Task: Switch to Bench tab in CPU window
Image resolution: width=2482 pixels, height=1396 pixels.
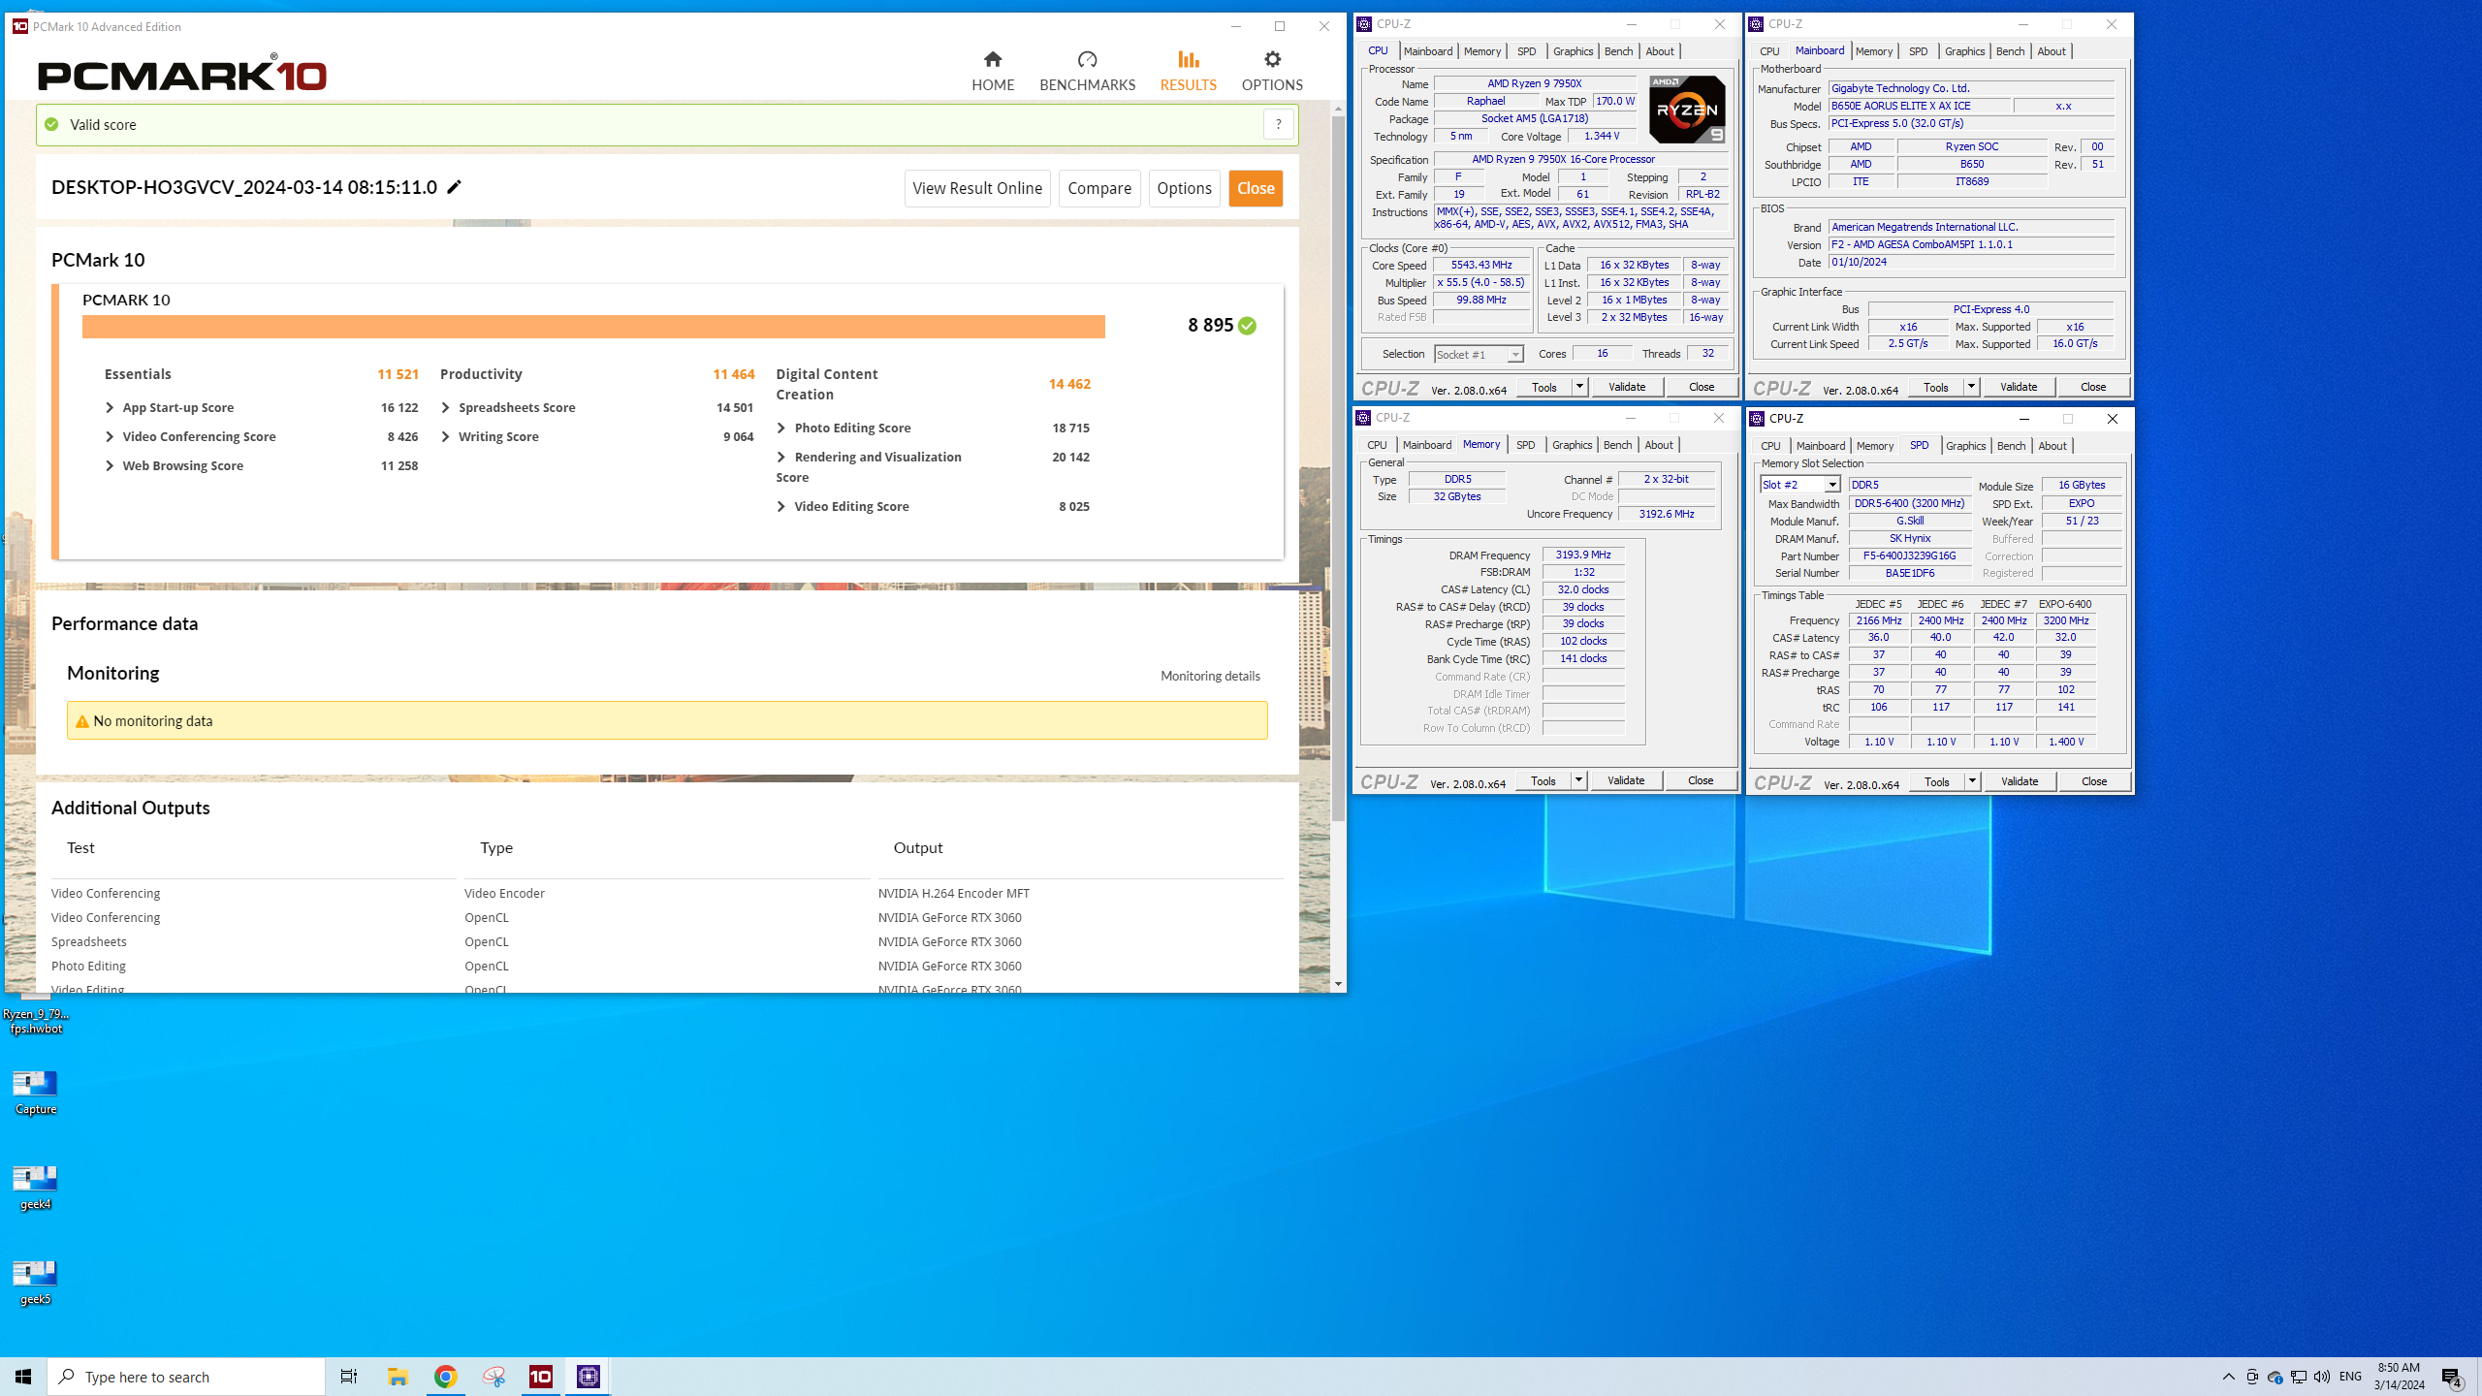Action: point(1618,51)
